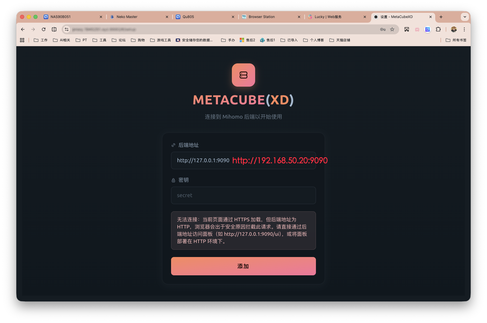Viewport: 487px width, 323px height.
Task: Open the tab search chevron
Action: (465, 17)
